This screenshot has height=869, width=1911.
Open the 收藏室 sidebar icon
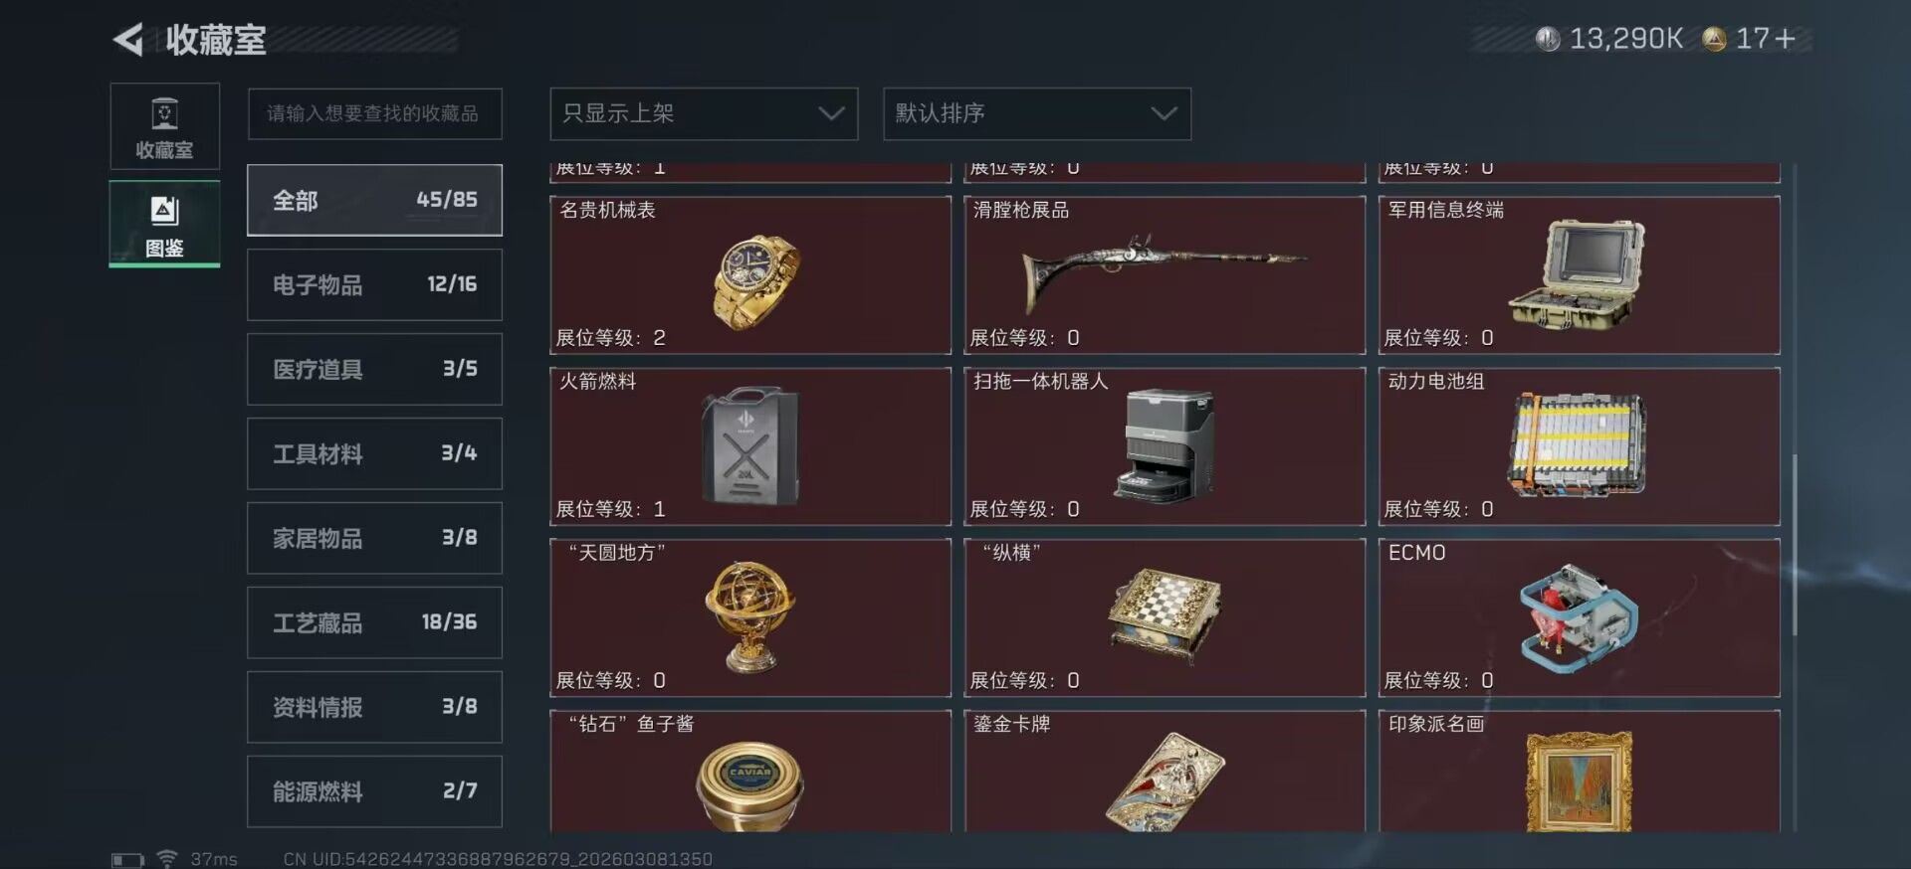[x=164, y=126]
